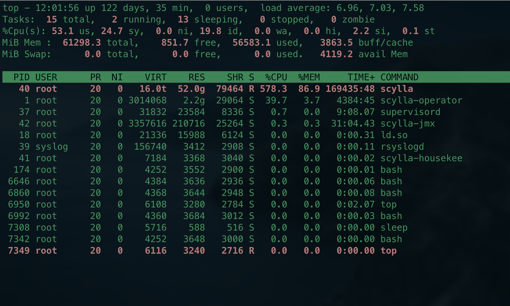Select the scylla-operator process row
The height and width of the screenshot is (306, 510).
213,100
